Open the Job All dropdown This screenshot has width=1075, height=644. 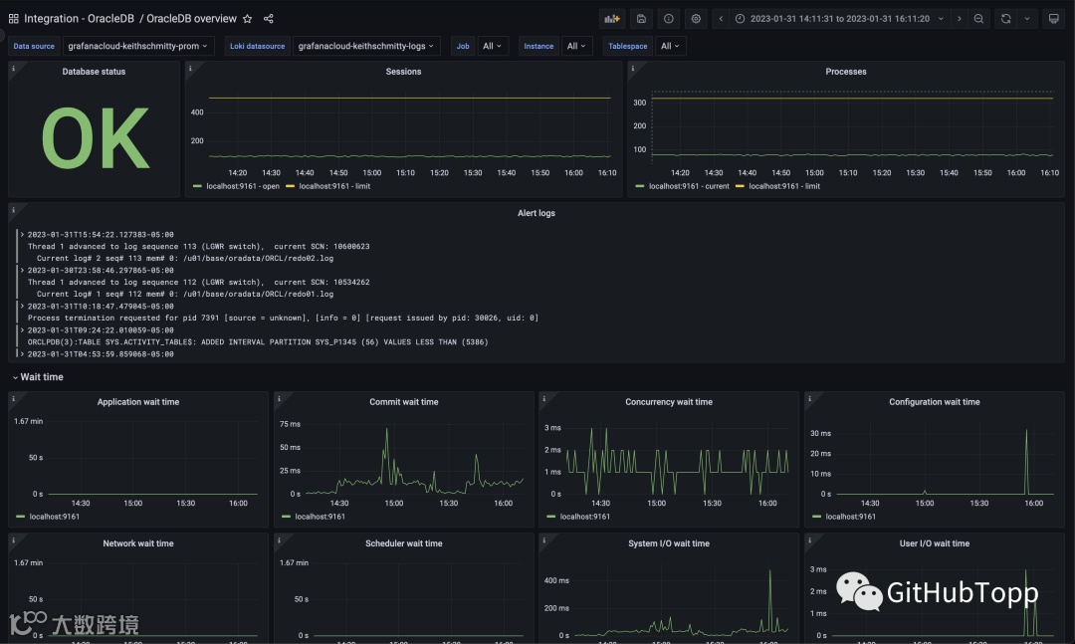pos(493,46)
